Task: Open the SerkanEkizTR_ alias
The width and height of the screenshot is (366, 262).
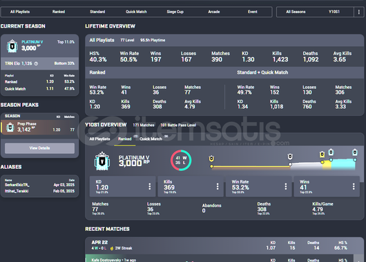Action: pos(17,185)
